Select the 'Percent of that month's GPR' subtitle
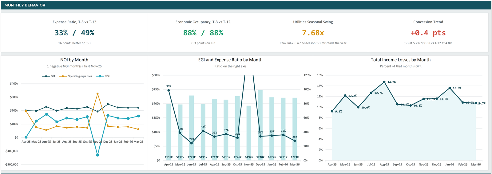Screen dimensions: 492x174 pos(401,66)
